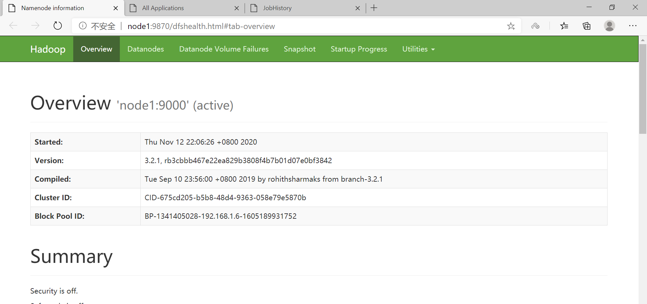Expand the Utilities dropdown menu

click(x=419, y=49)
